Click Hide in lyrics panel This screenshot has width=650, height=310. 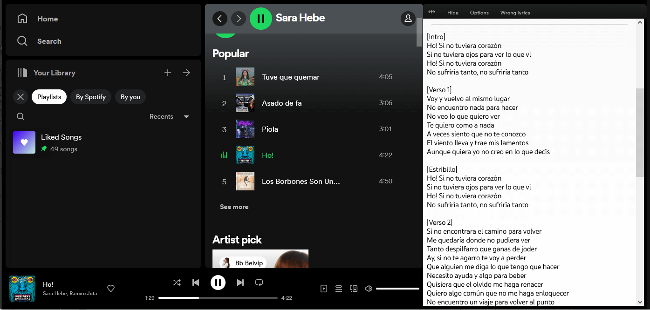click(x=453, y=13)
